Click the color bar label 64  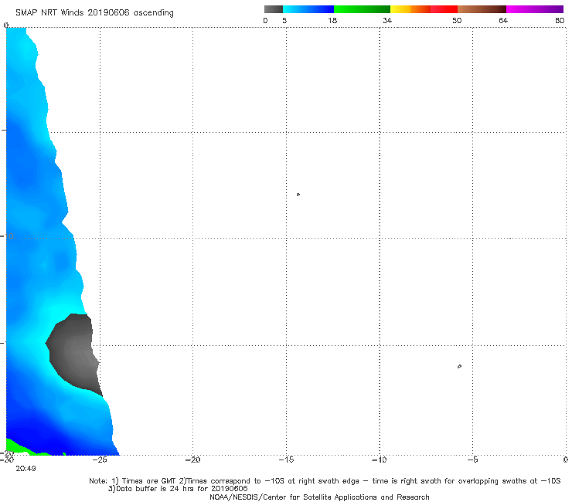[503, 20]
